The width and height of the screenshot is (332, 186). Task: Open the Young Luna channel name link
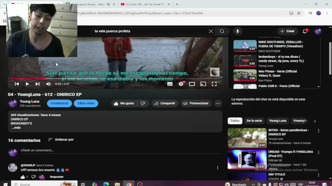(x=30, y=102)
